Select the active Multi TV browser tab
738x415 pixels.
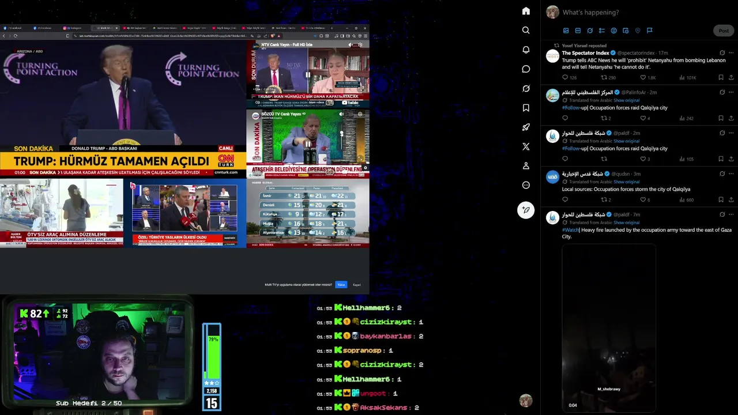click(x=106, y=28)
